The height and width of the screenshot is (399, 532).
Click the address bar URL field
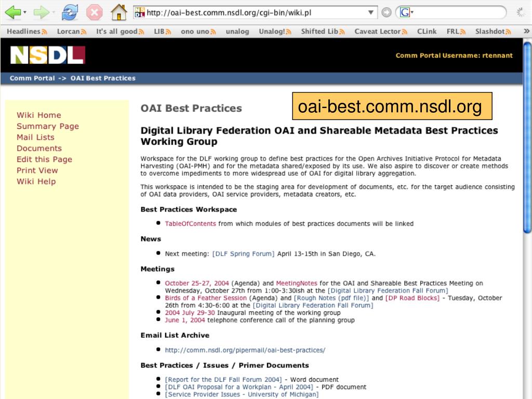tap(255, 12)
